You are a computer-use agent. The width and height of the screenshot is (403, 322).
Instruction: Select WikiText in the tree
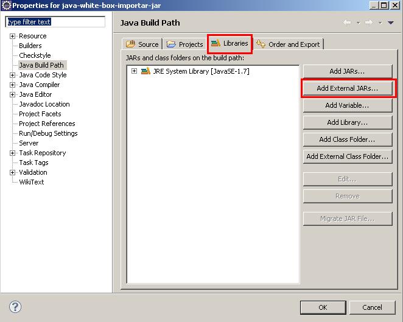coord(32,182)
